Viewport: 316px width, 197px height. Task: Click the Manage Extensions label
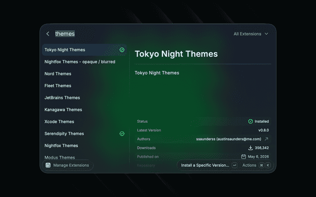71,165
